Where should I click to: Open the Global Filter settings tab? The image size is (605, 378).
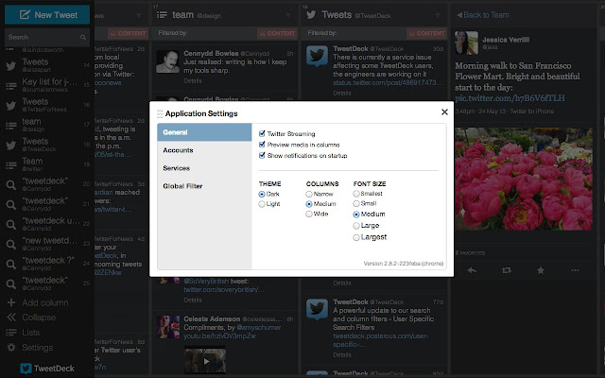[204, 186]
